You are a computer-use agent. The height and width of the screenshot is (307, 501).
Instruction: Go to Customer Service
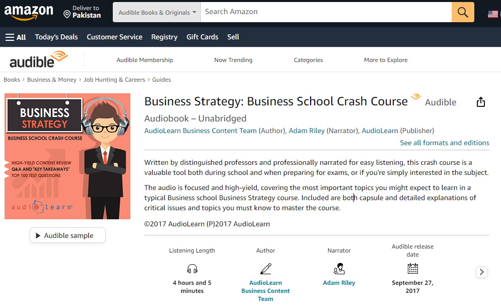pos(114,37)
